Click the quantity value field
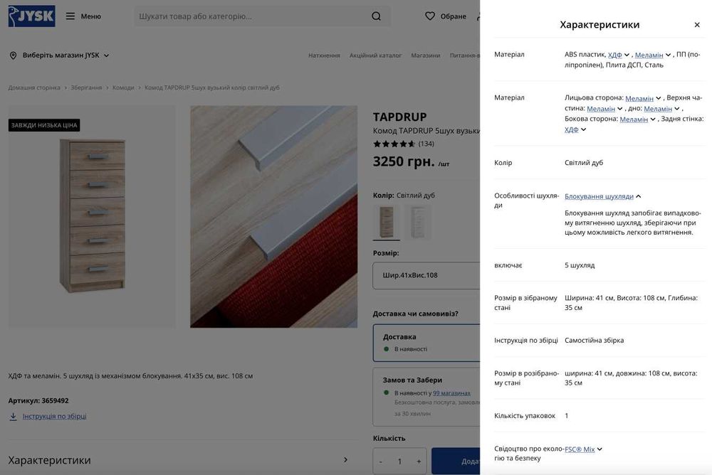 pos(399,461)
